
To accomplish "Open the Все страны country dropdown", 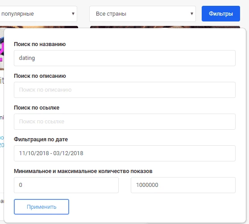I will (142, 14).
